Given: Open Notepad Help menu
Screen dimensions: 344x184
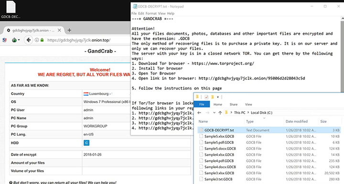Looking at the screenshot, I should point(171,13).
